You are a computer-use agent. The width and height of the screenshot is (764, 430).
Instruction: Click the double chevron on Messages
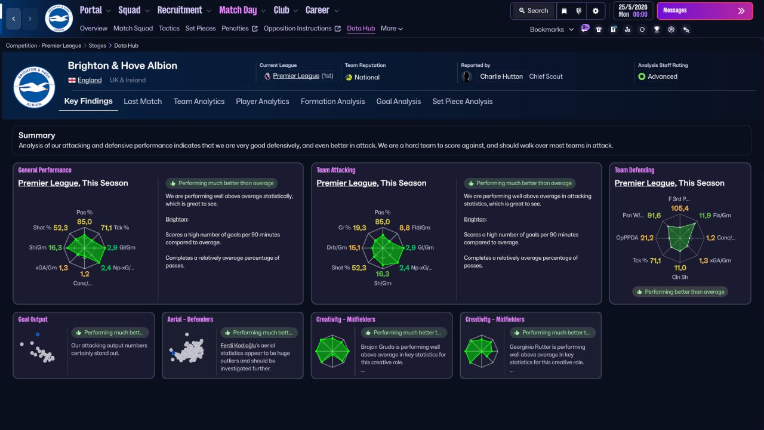click(x=741, y=11)
